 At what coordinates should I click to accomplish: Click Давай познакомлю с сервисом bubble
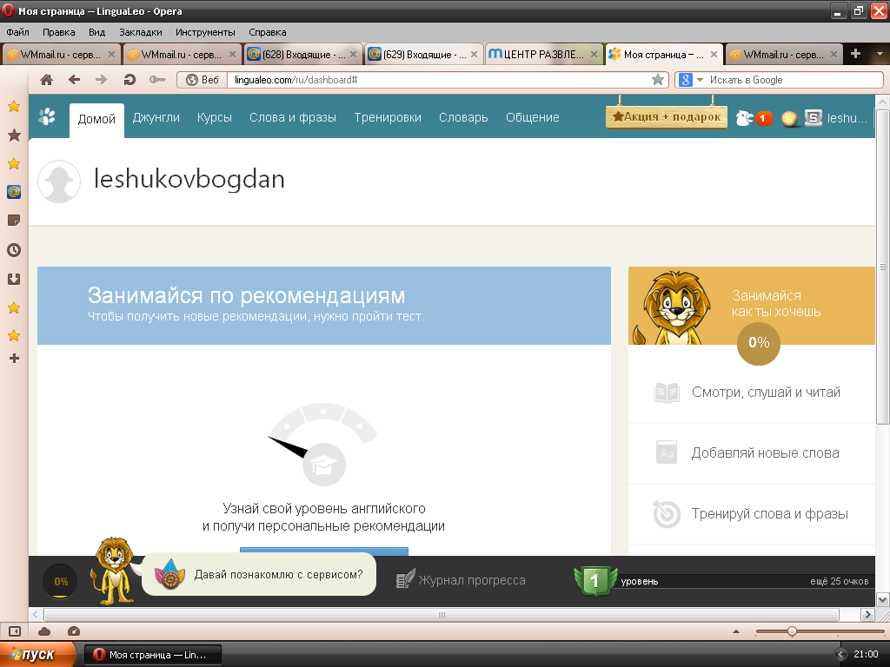[x=259, y=575]
